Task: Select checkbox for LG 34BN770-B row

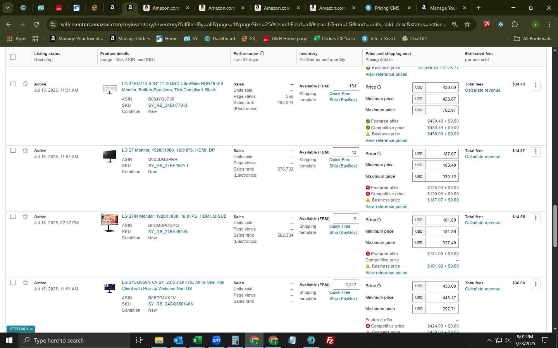Action: pos(13,84)
